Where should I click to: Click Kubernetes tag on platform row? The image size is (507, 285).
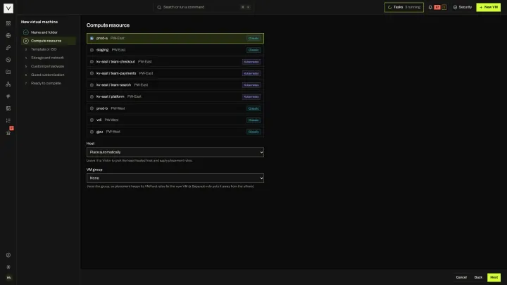click(x=251, y=96)
